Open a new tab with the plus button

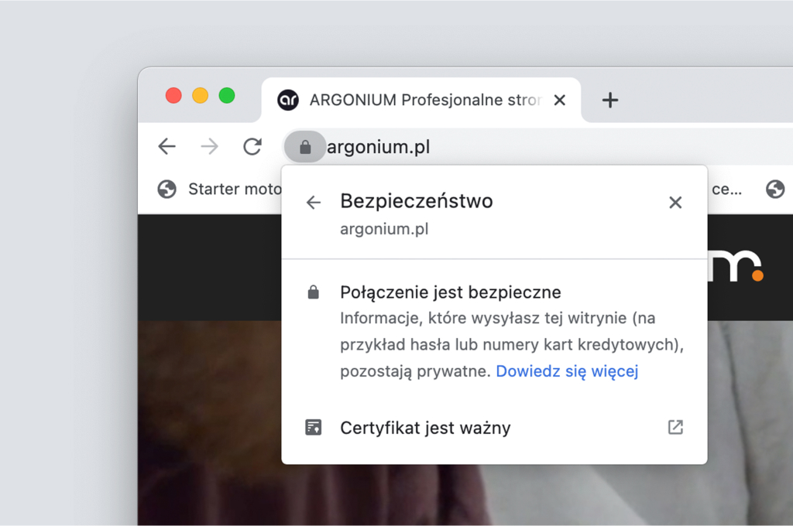coord(610,100)
